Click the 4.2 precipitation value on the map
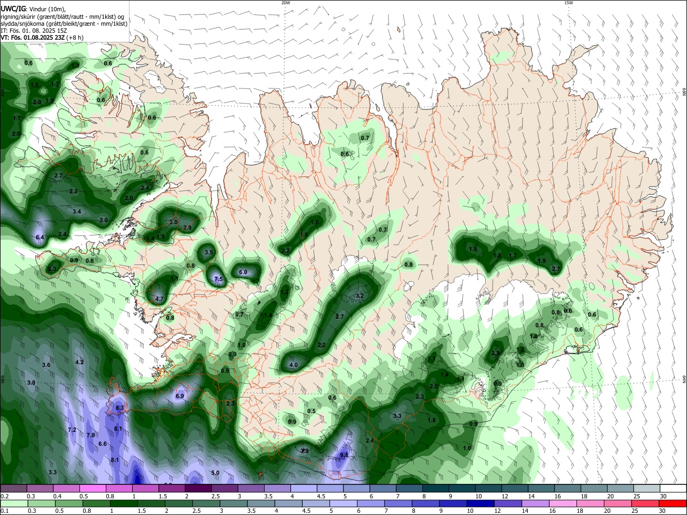 click(79, 362)
